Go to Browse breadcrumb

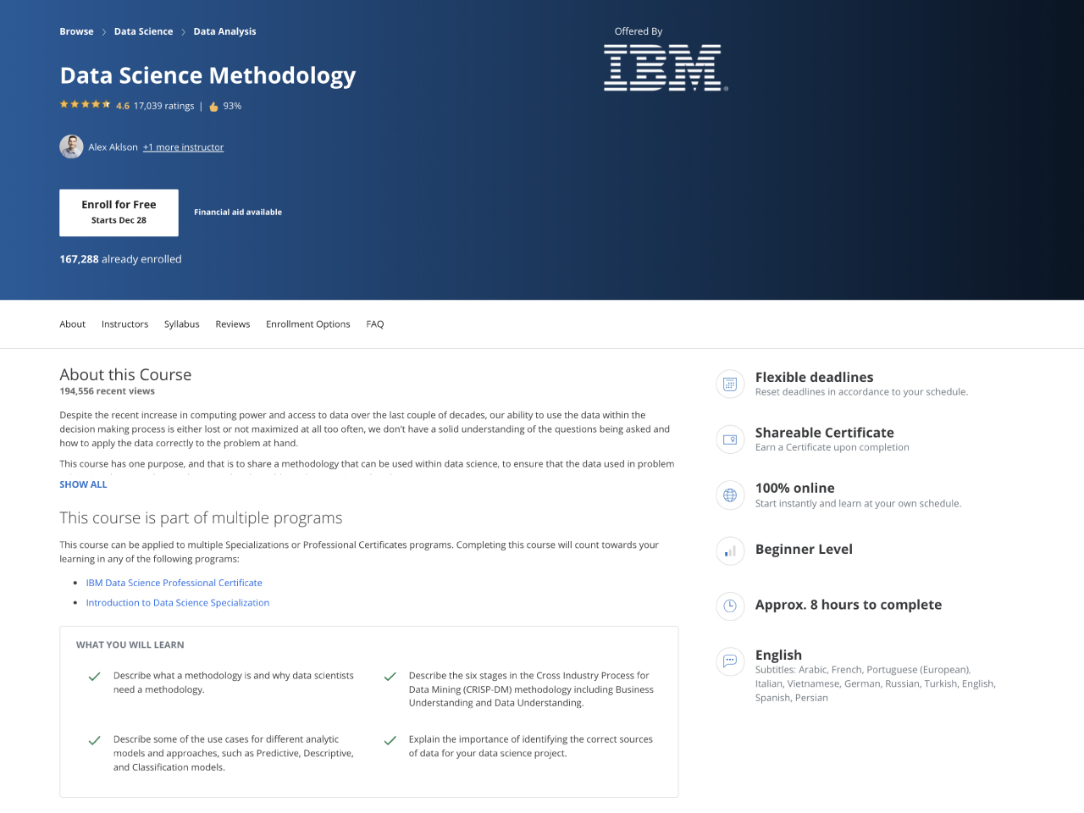click(x=76, y=31)
